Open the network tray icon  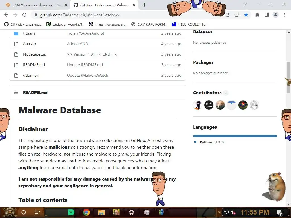tap(226, 213)
